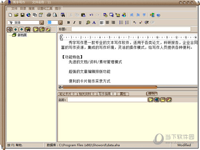
Task: Click the 字 toolbar icon
Action: (144, 15)
